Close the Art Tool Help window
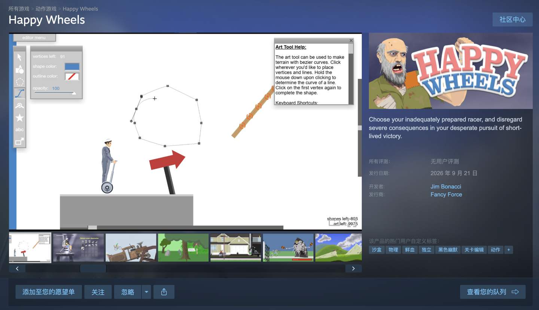 coord(351,40)
